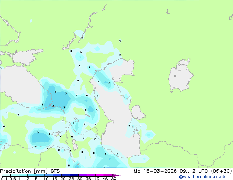Open the weatheronline.co.uk copyright link

[202, 177]
